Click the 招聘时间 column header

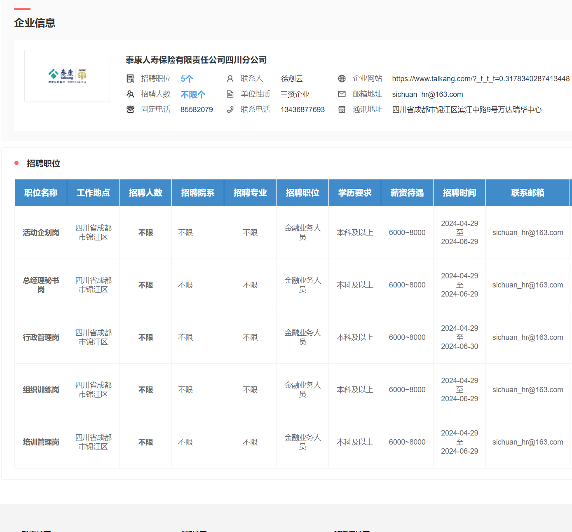click(459, 193)
